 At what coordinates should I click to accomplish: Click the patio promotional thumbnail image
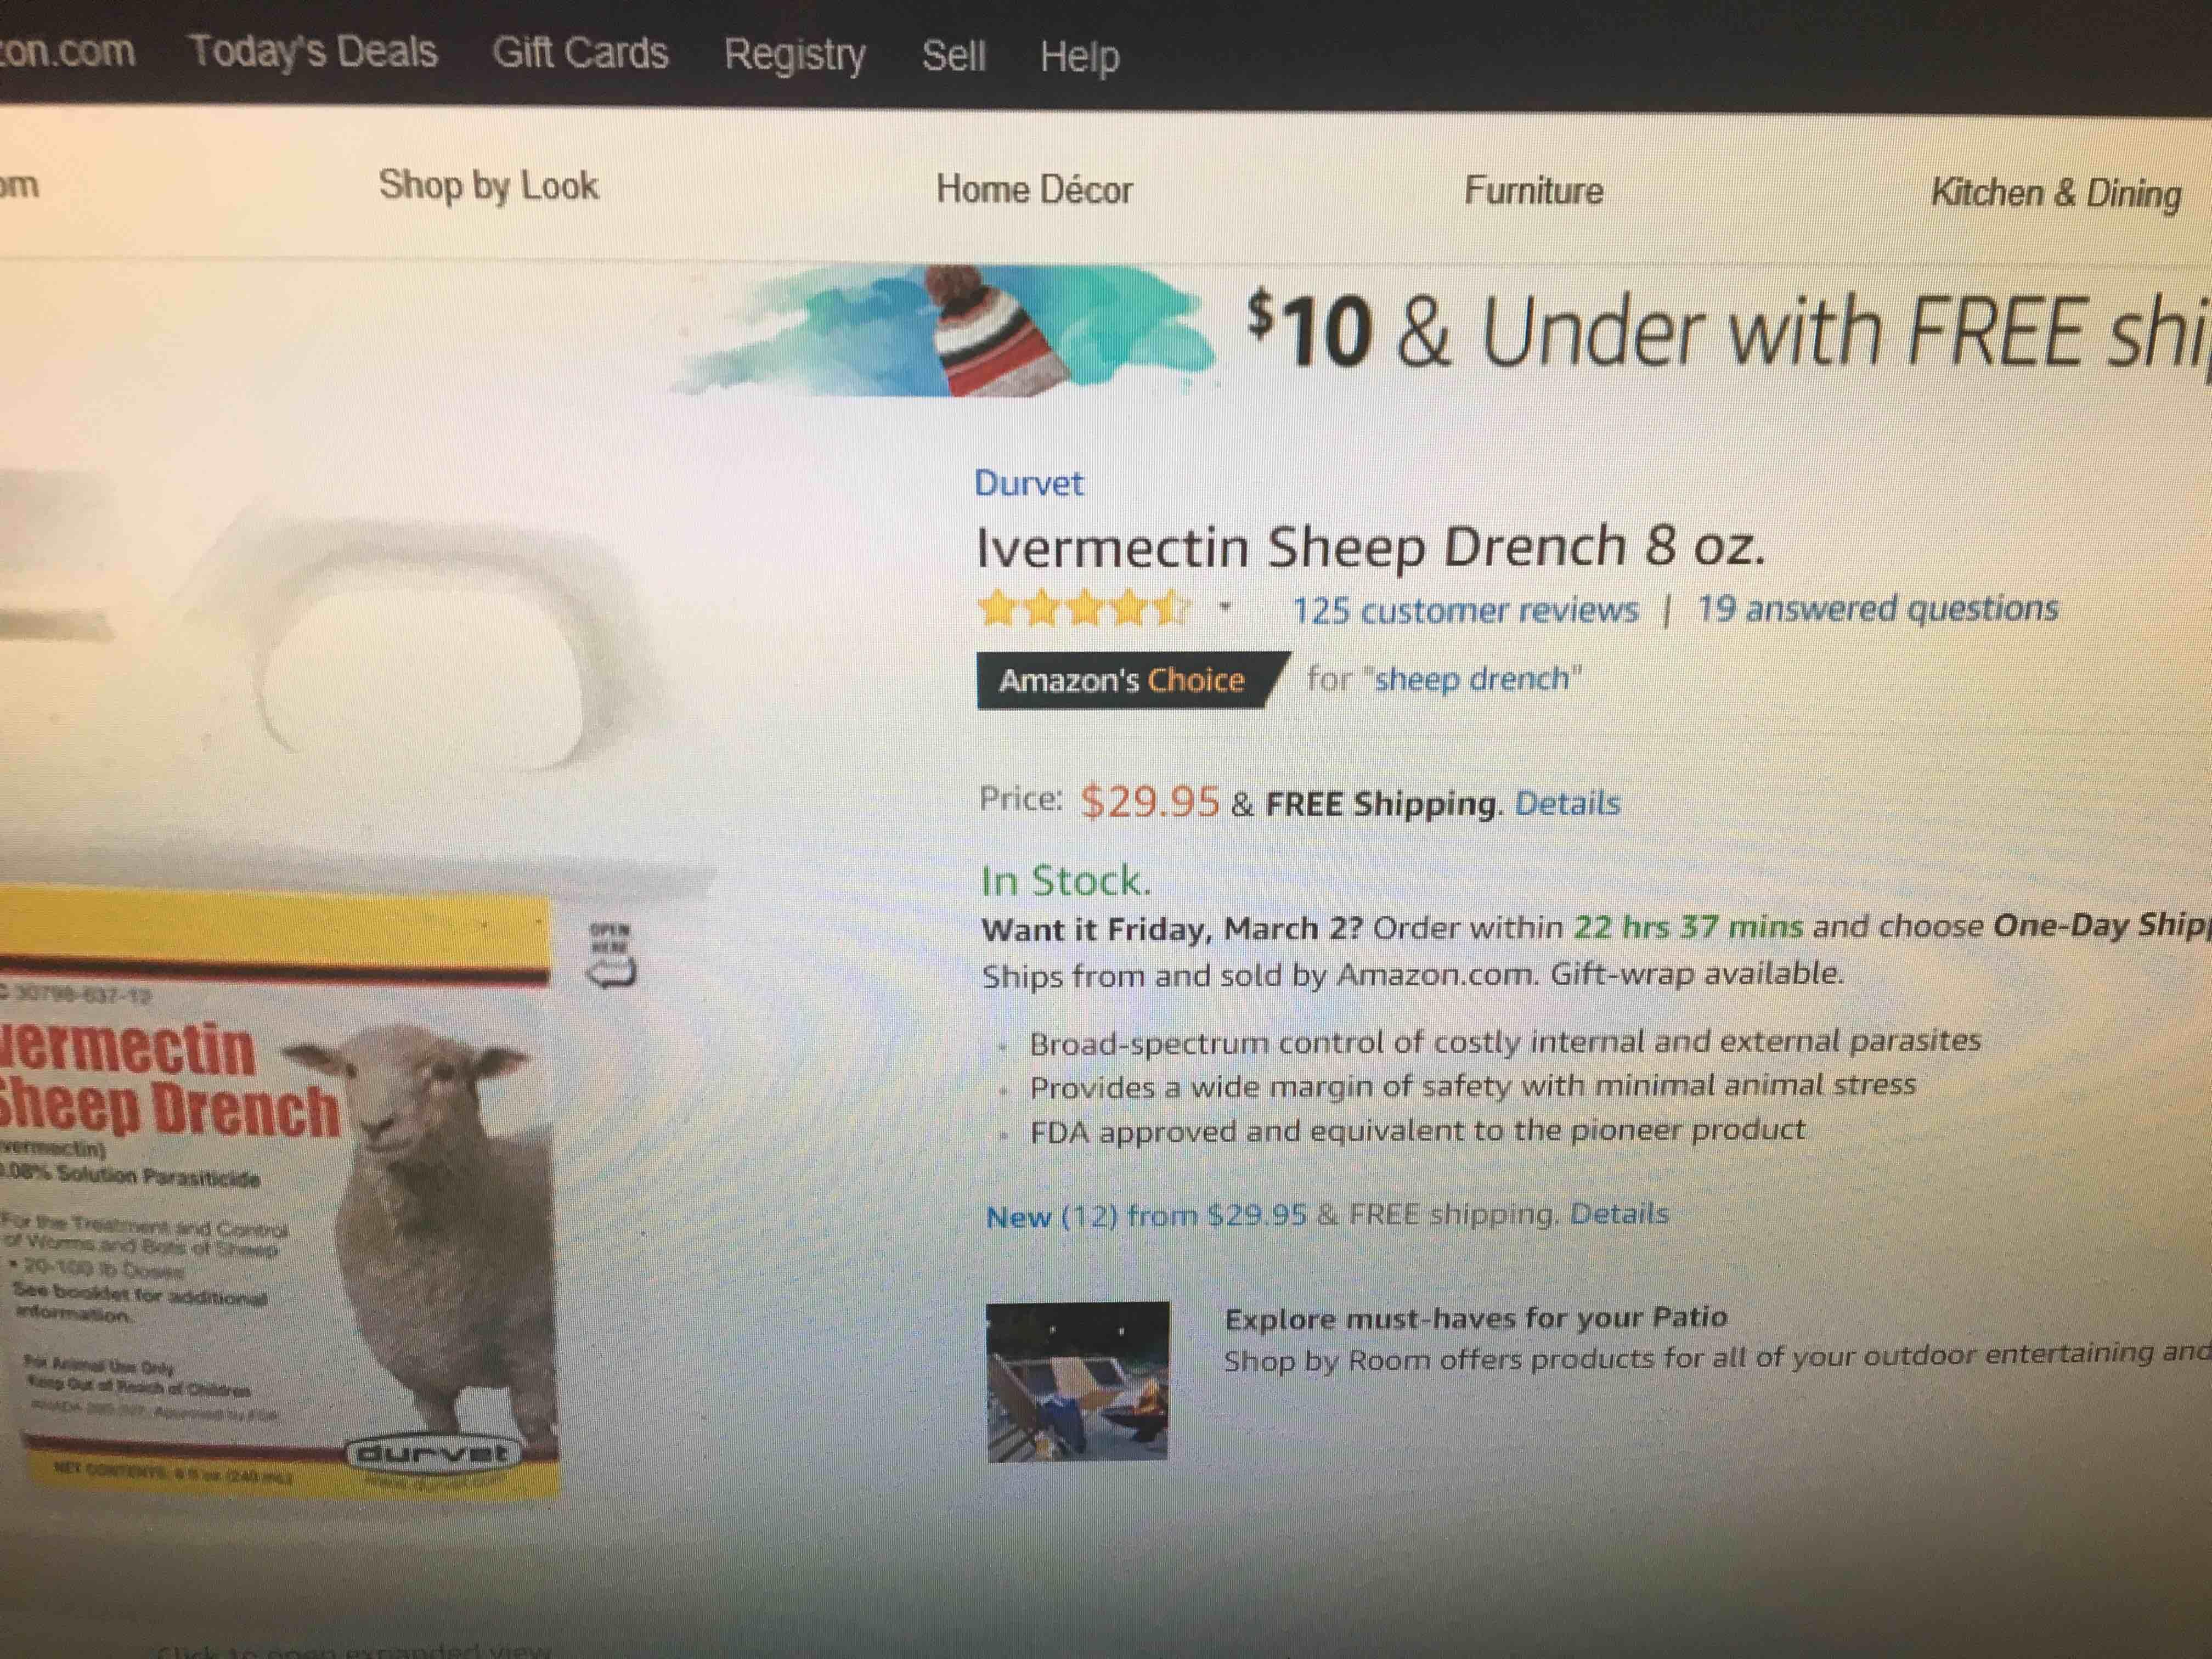(x=1077, y=1381)
